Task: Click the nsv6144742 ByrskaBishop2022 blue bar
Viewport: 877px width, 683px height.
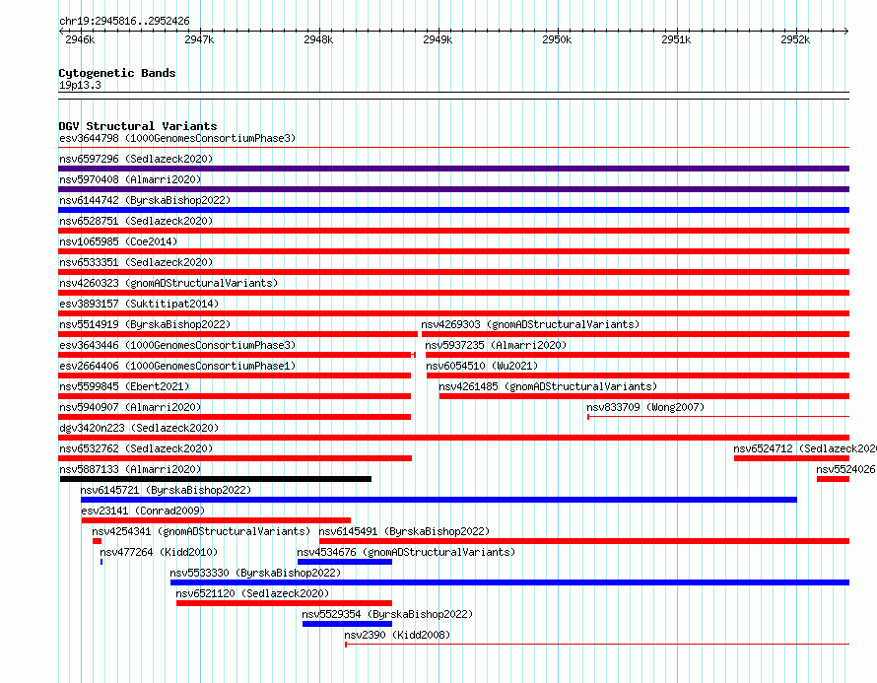Action: [453, 210]
